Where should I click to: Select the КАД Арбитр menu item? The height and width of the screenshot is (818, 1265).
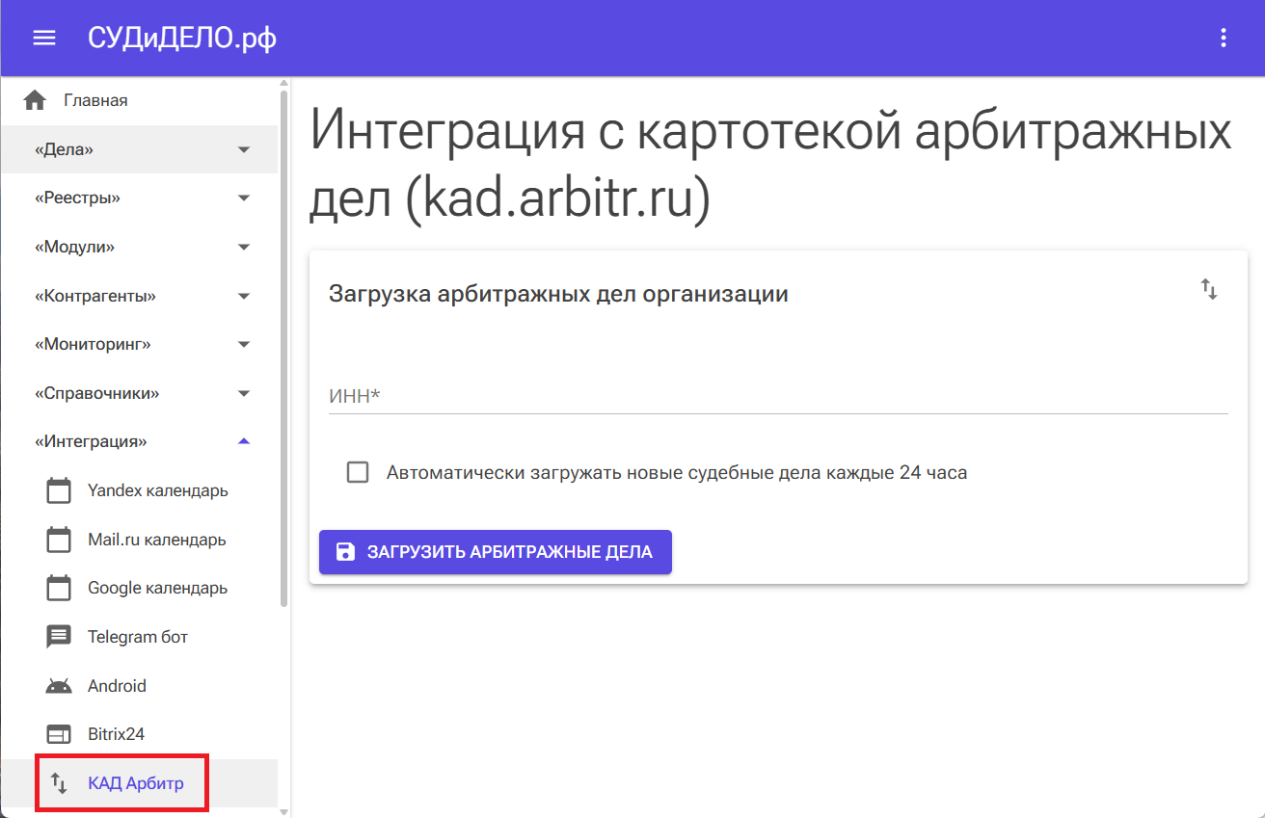(135, 782)
